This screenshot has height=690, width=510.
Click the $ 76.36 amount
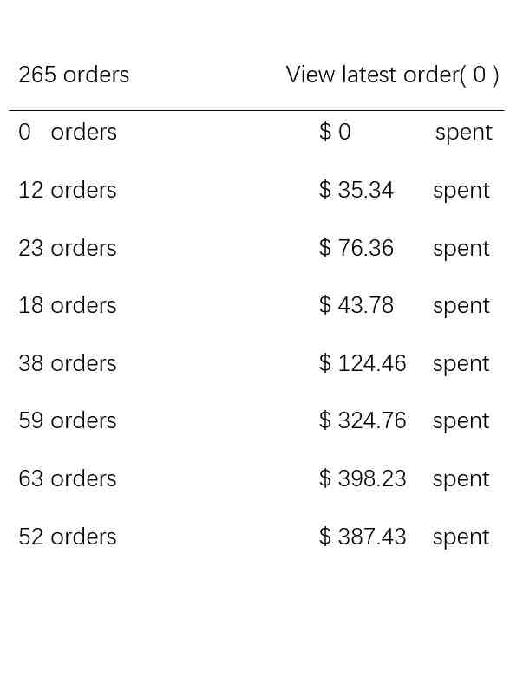coord(356,248)
